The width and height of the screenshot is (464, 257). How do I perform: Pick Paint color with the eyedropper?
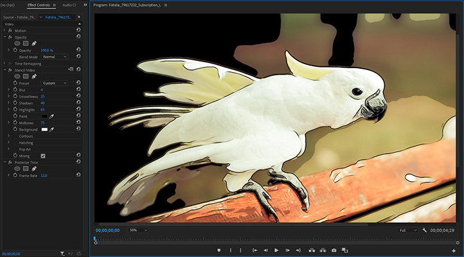(51, 116)
